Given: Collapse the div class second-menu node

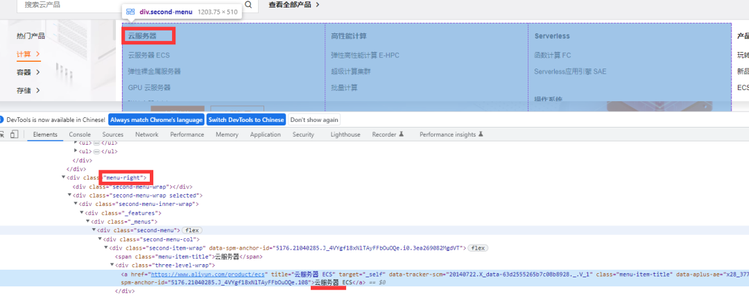Looking at the screenshot, I should point(94,230).
